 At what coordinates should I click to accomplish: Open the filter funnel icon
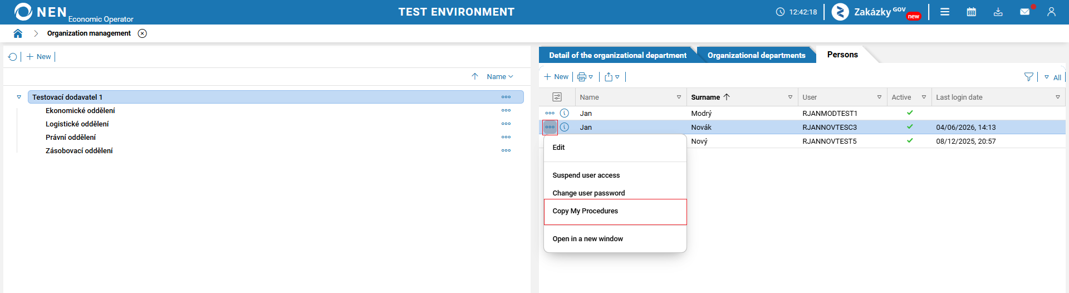(1029, 77)
